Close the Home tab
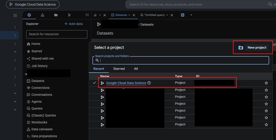 pyautogui.click(x=105, y=15)
